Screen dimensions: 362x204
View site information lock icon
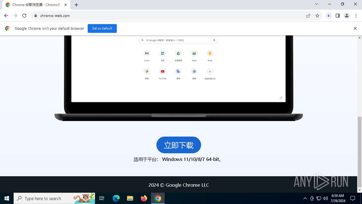36,16
